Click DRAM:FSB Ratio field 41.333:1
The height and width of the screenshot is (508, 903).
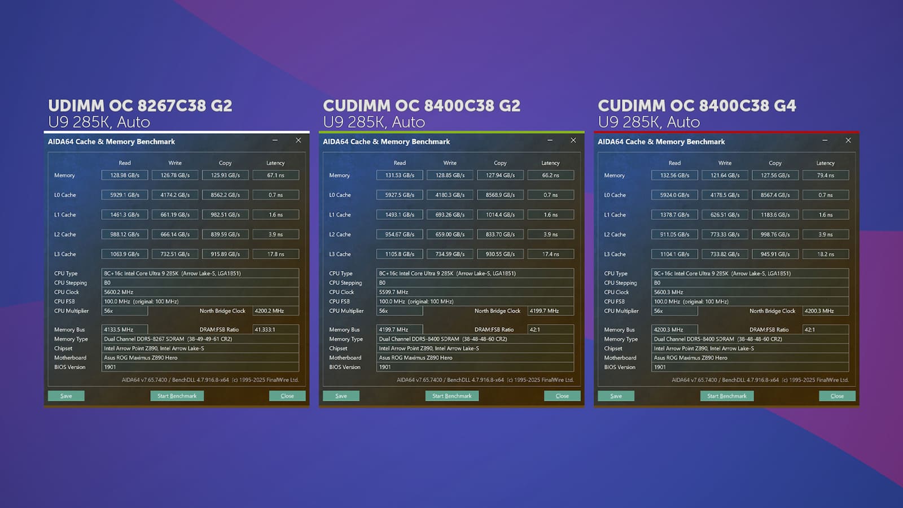click(x=275, y=330)
